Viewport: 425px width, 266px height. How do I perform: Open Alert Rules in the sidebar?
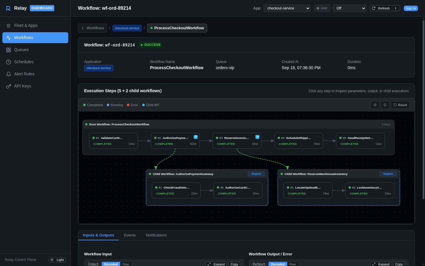pos(35,74)
